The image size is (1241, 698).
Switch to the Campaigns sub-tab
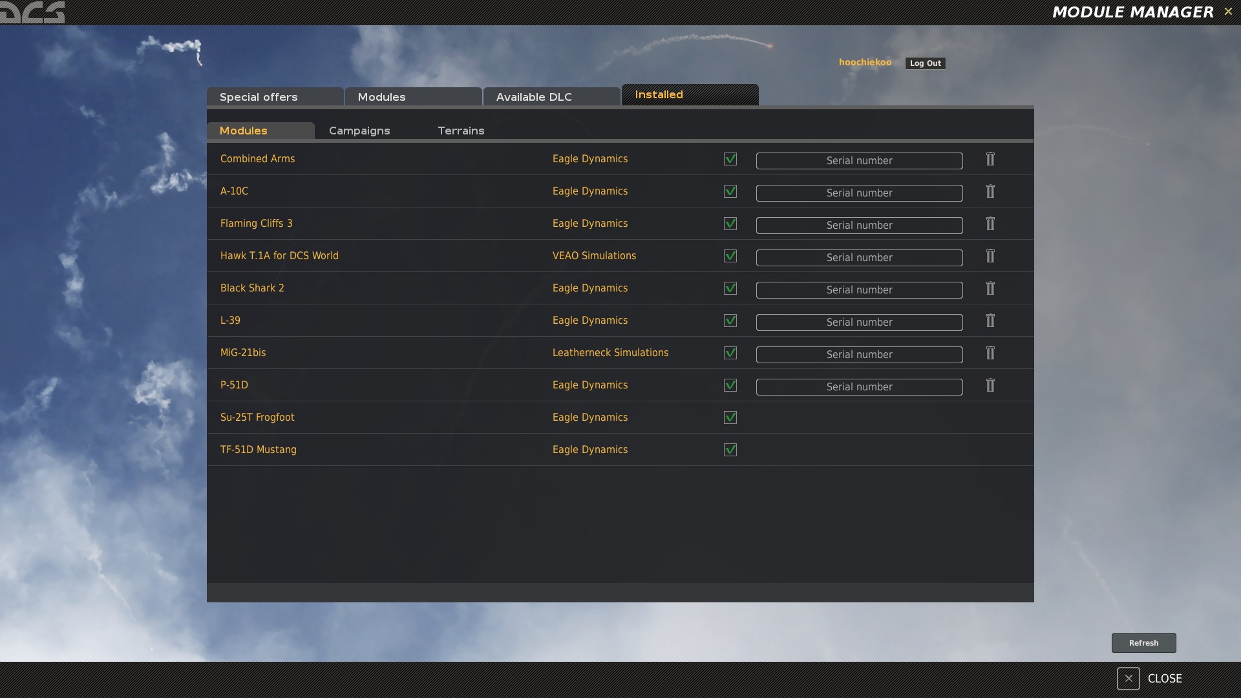point(359,131)
